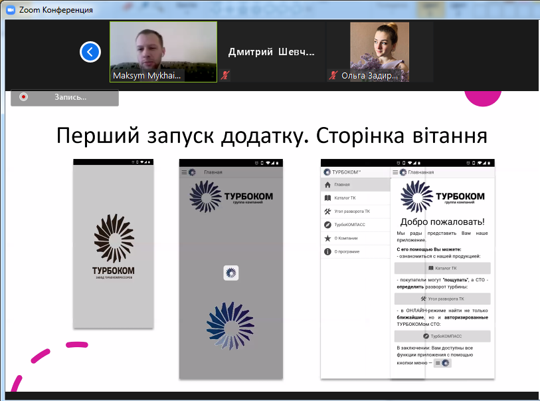Open О программе side menu item
The height and width of the screenshot is (401, 540).
[355, 251]
